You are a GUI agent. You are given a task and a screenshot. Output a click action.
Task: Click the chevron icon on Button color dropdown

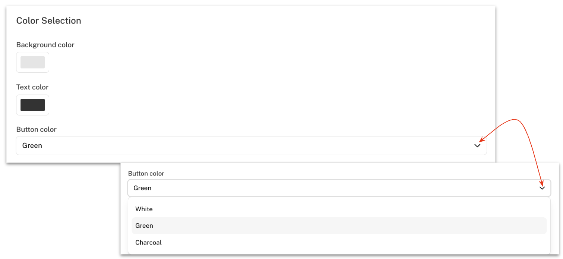pos(477,145)
